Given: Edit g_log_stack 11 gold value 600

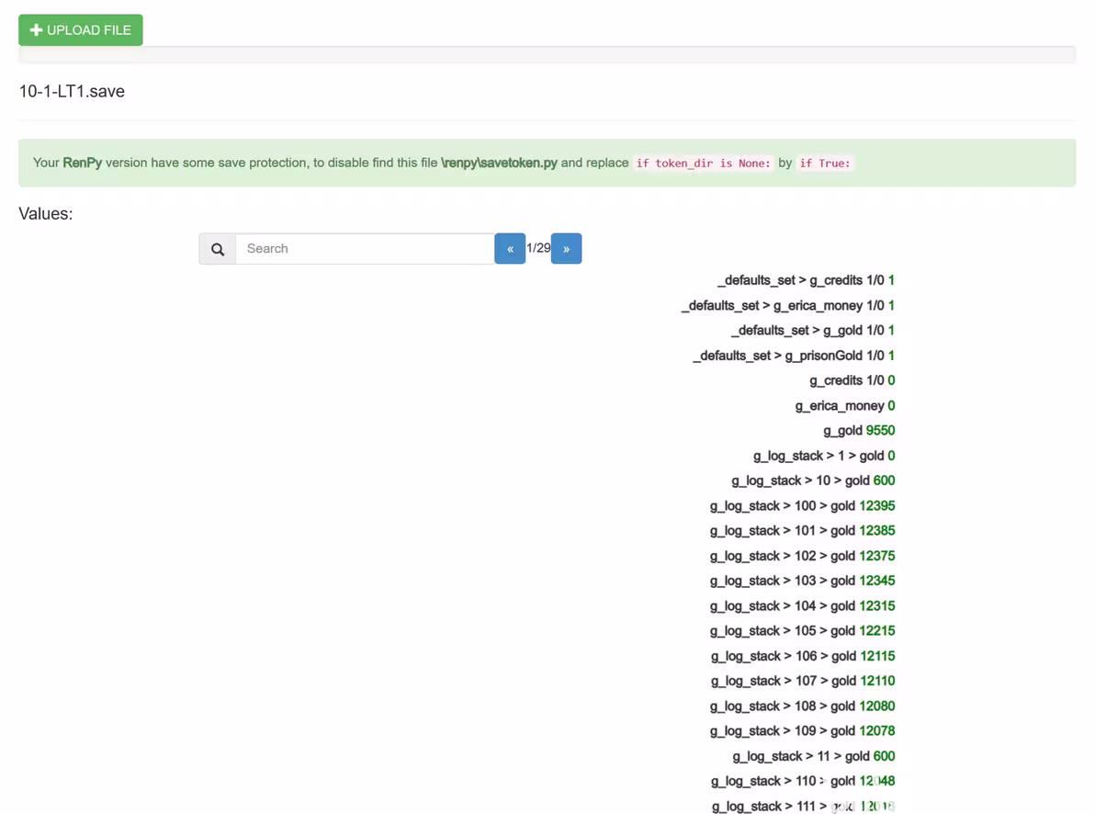Looking at the screenshot, I should (x=884, y=756).
